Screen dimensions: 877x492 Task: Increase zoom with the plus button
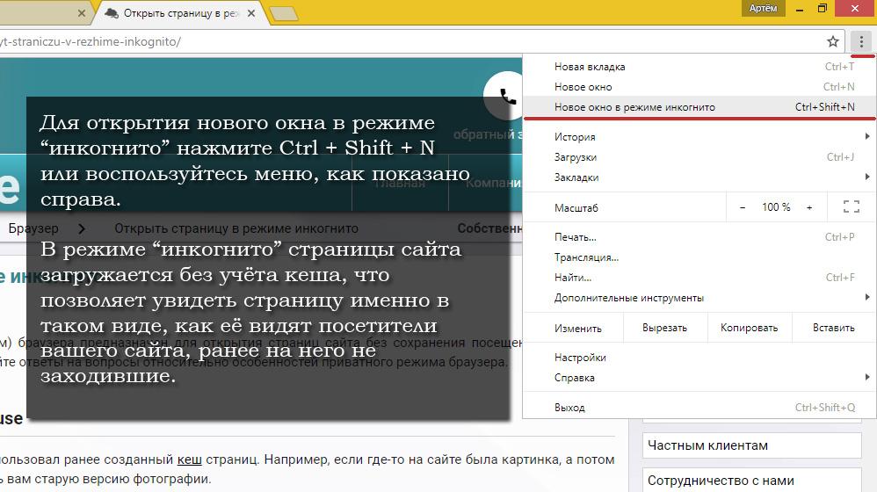click(x=809, y=207)
